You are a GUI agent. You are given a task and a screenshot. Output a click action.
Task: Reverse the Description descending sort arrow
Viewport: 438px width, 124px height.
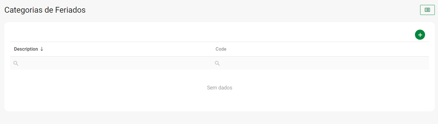(x=42, y=49)
